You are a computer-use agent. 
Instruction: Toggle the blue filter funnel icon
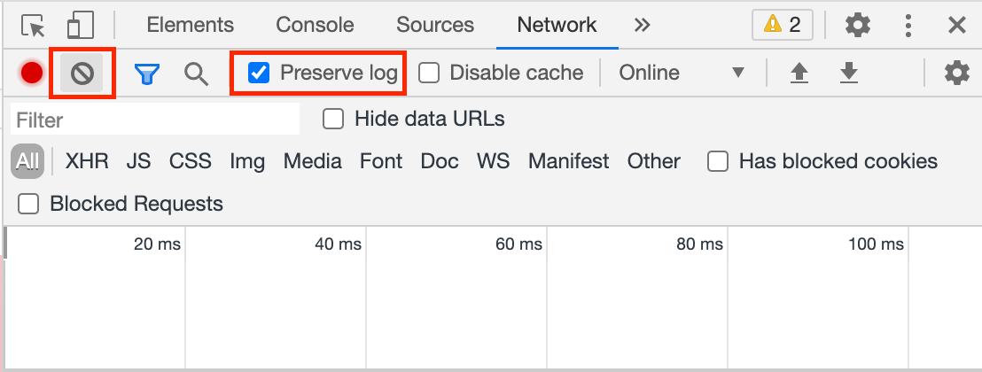pyautogui.click(x=147, y=74)
